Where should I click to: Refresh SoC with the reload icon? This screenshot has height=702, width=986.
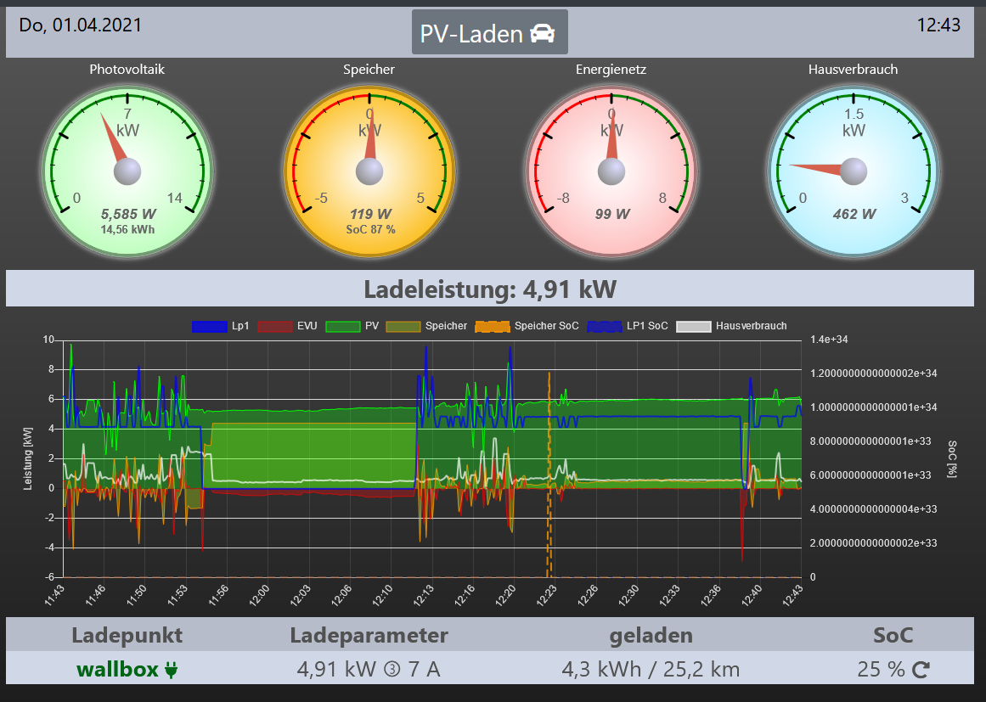[921, 671]
